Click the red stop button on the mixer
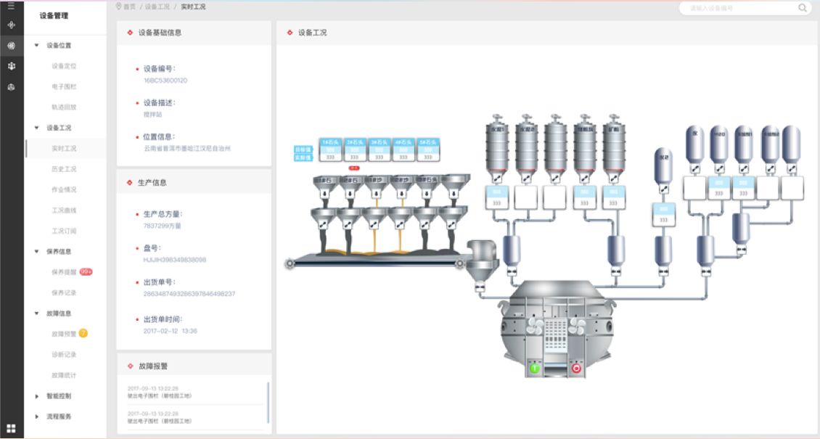The width and height of the screenshot is (820, 439). click(x=577, y=368)
